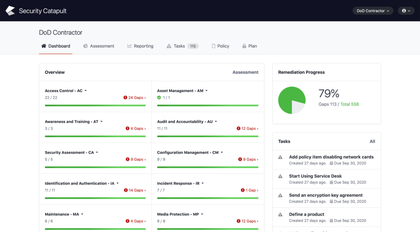This screenshot has height=232, width=420.
Task: Open task 'Send an encryption key agreement'
Action: [x=326, y=196]
